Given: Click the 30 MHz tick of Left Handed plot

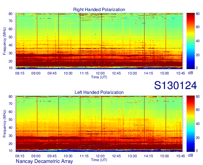Looking at the screenshot, I should (x=10, y=136).
